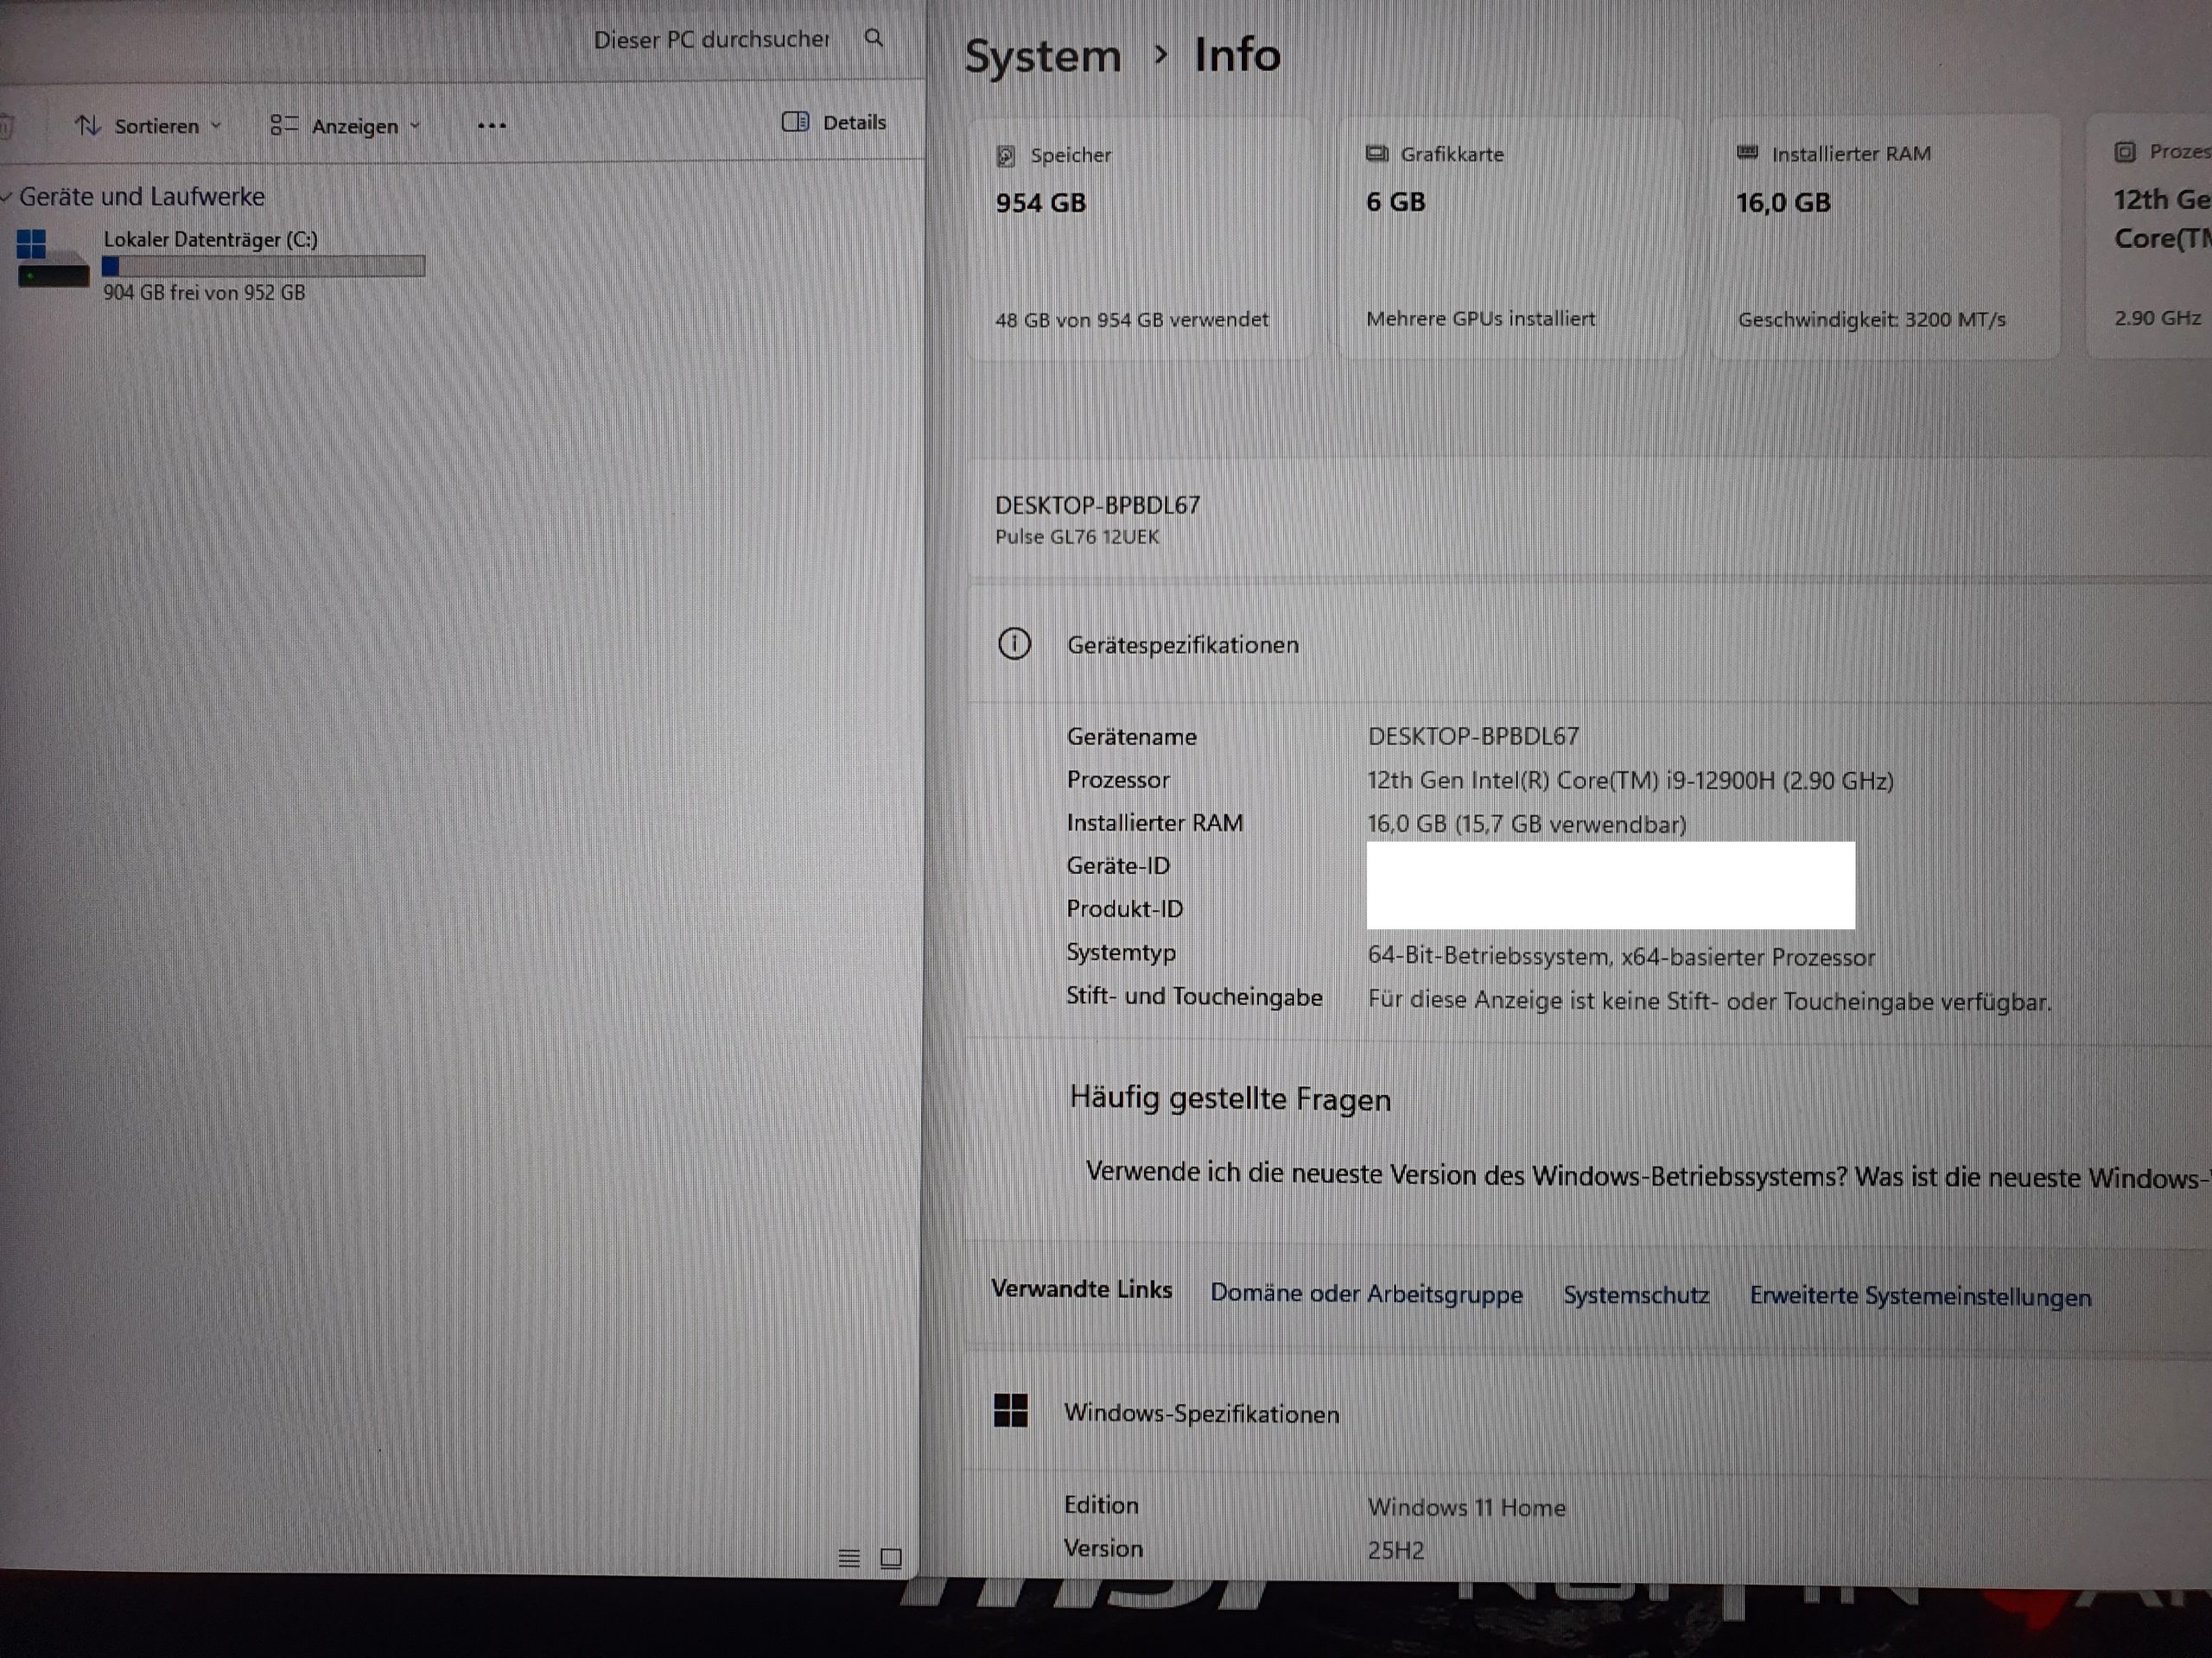This screenshot has height=1658, width=2212.
Task: Click the Windows logo beside Windows-Spezifikationen
Action: pyautogui.click(x=1010, y=1410)
